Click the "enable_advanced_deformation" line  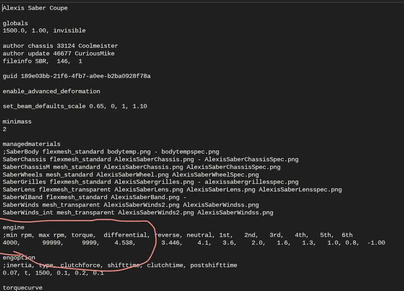[51, 91]
